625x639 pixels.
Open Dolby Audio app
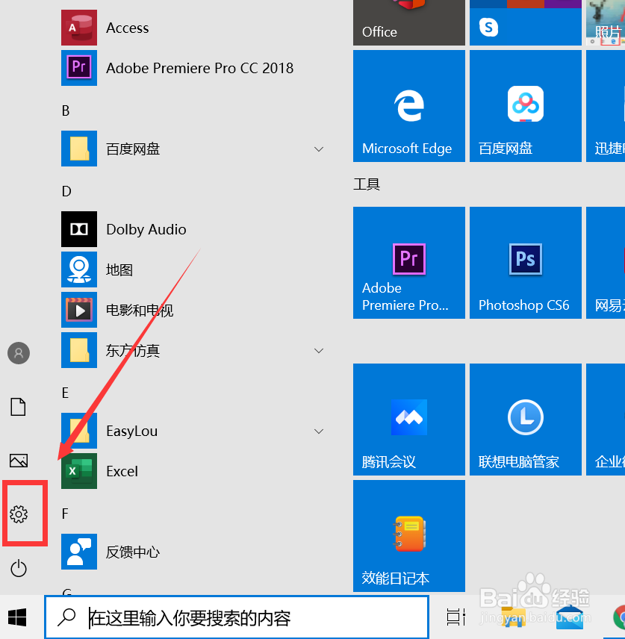pos(196,229)
